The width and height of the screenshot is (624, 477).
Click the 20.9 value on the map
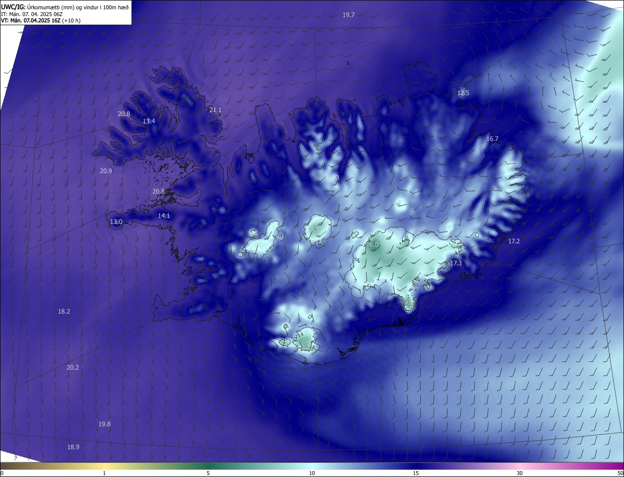pyautogui.click(x=106, y=171)
